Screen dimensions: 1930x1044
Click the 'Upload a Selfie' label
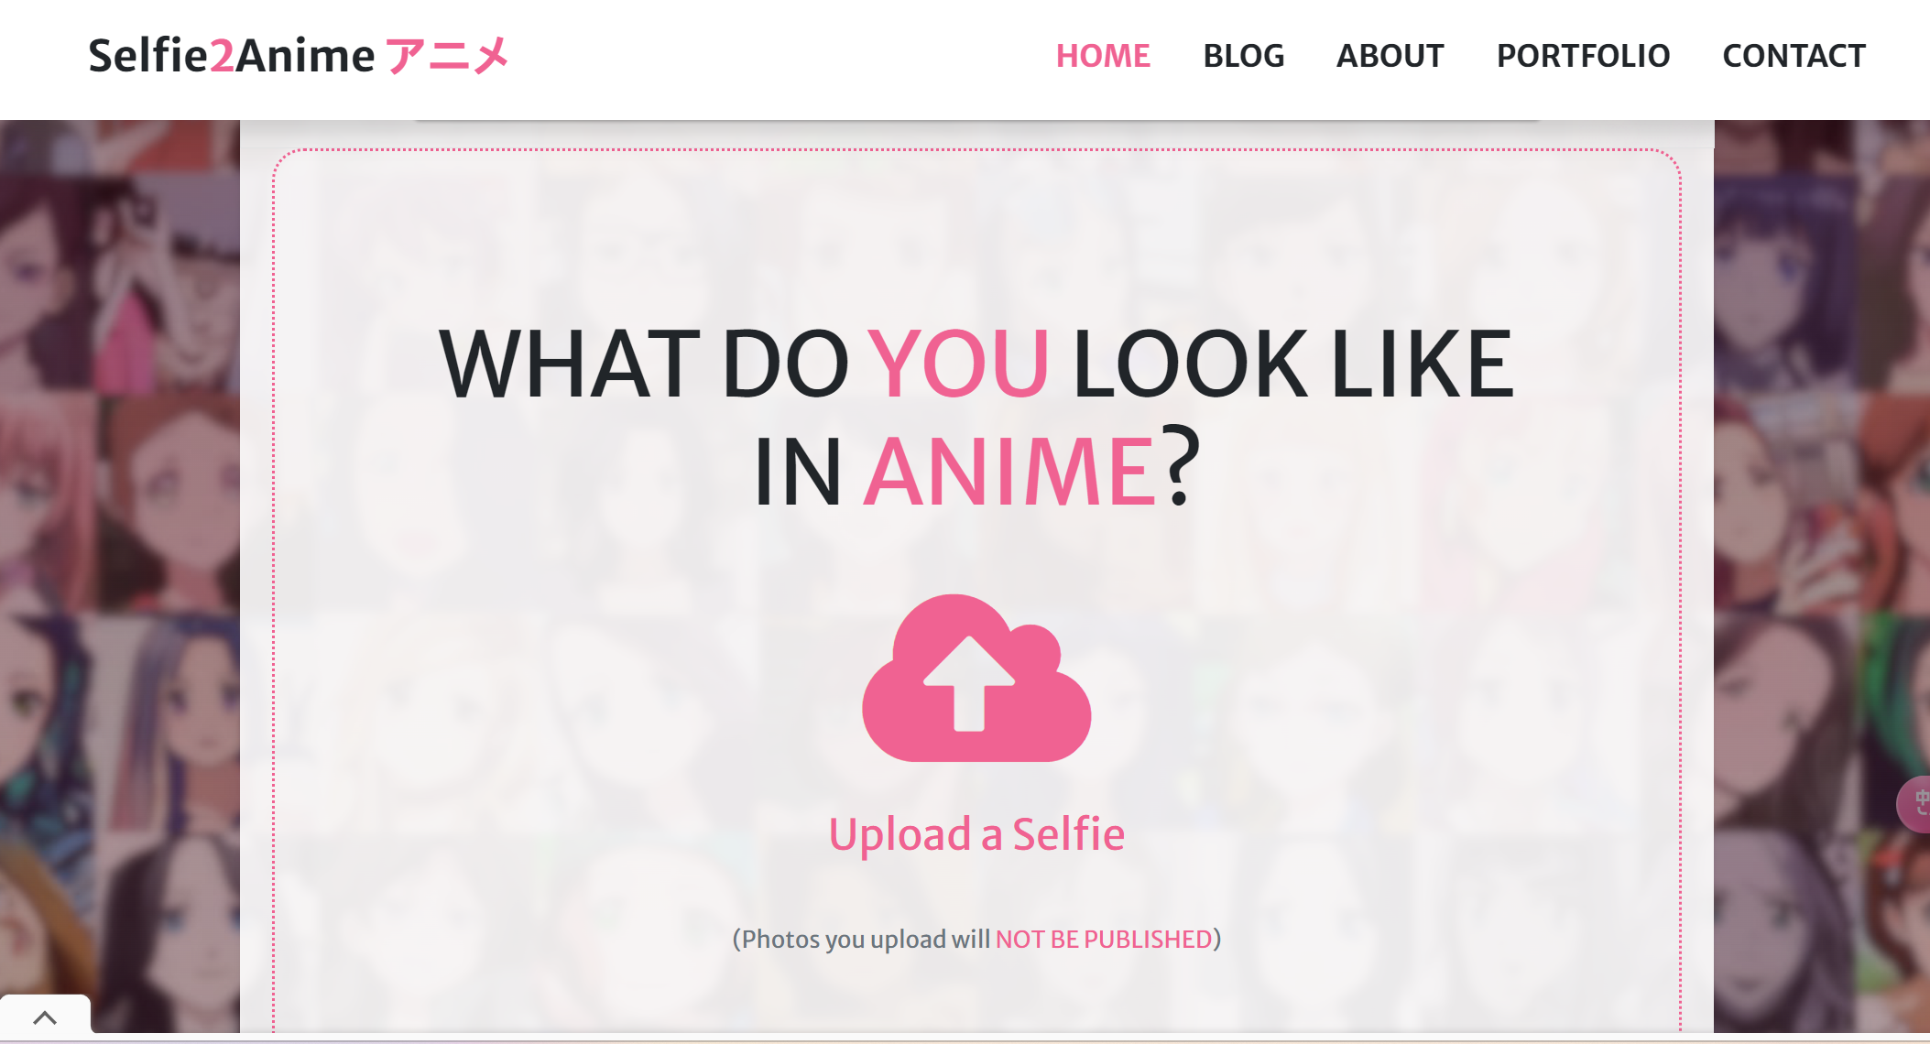pyautogui.click(x=976, y=834)
